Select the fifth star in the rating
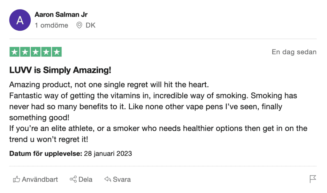This screenshot has width=327, height=193. 57,51
